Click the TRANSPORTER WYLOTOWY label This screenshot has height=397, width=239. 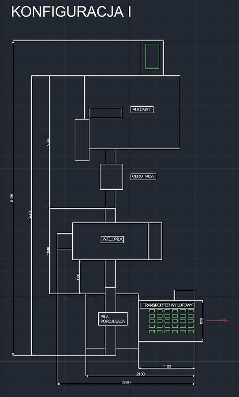point(167,305)
